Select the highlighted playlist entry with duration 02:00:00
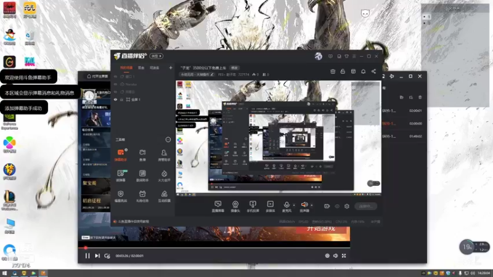Image resolution: width=493 pixels, height=277 pixels. pos(404,124)
